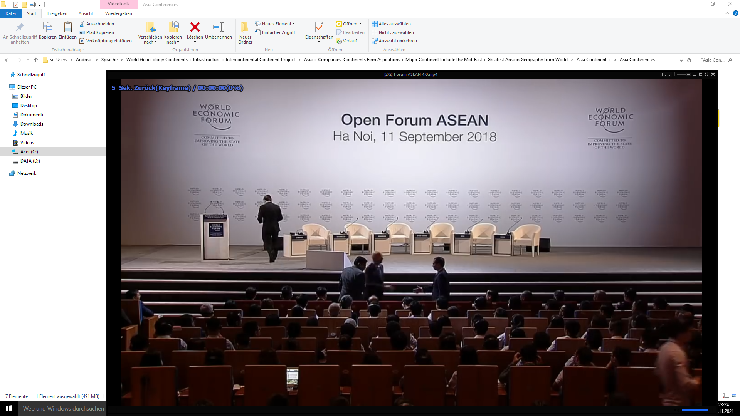Switch to the Start ribbon tab
The width and height of the screenshot is (740, 416).
pos(32,13)
